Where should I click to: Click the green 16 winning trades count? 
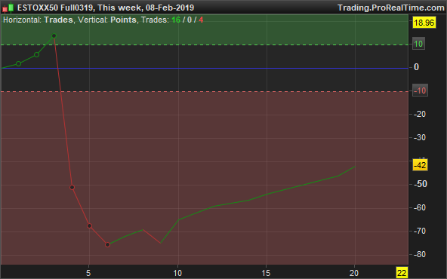point(176,20)
